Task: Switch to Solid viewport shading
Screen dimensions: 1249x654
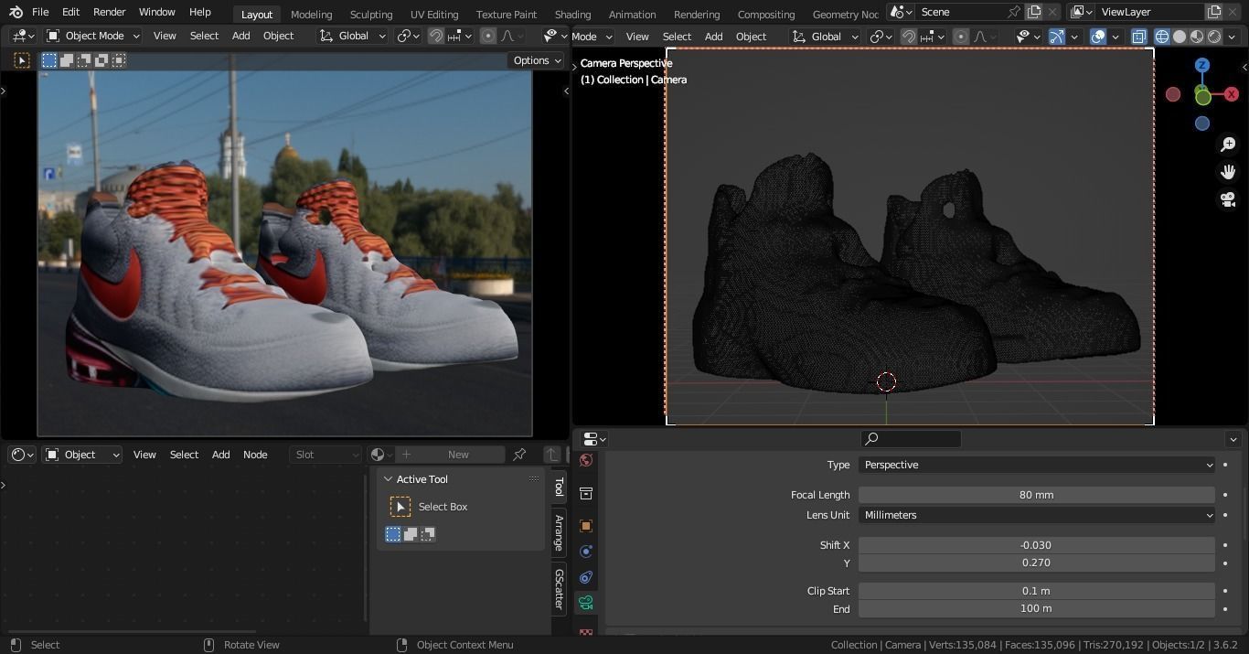Action: pos(1180,37)
